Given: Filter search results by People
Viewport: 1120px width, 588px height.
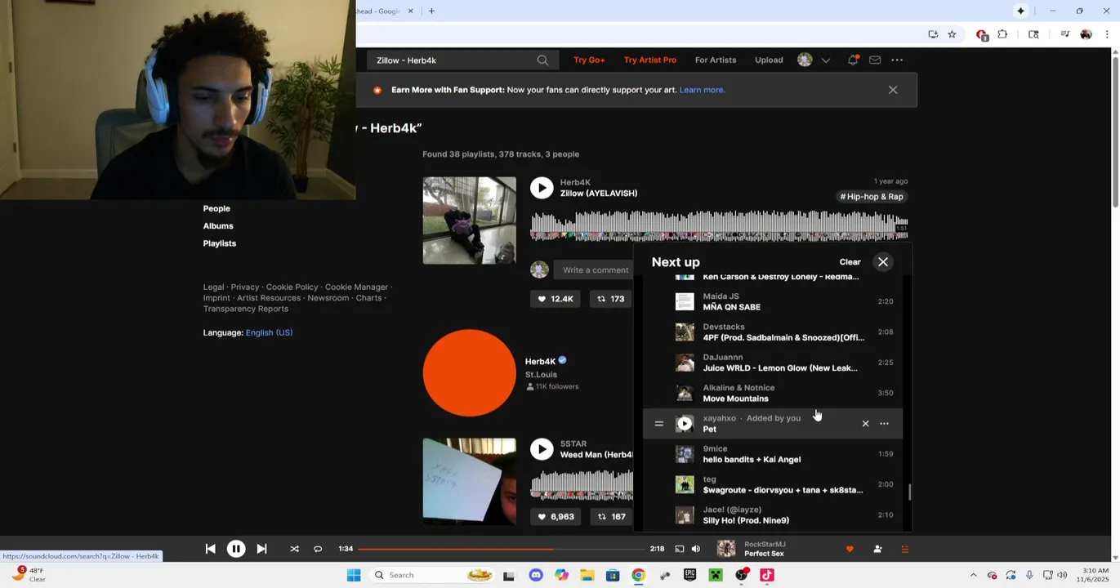Looking at the screenshot, I should [216, 209].
